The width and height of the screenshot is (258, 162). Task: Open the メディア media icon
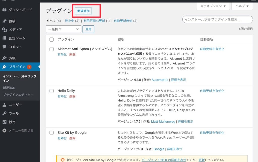point(4,30)
